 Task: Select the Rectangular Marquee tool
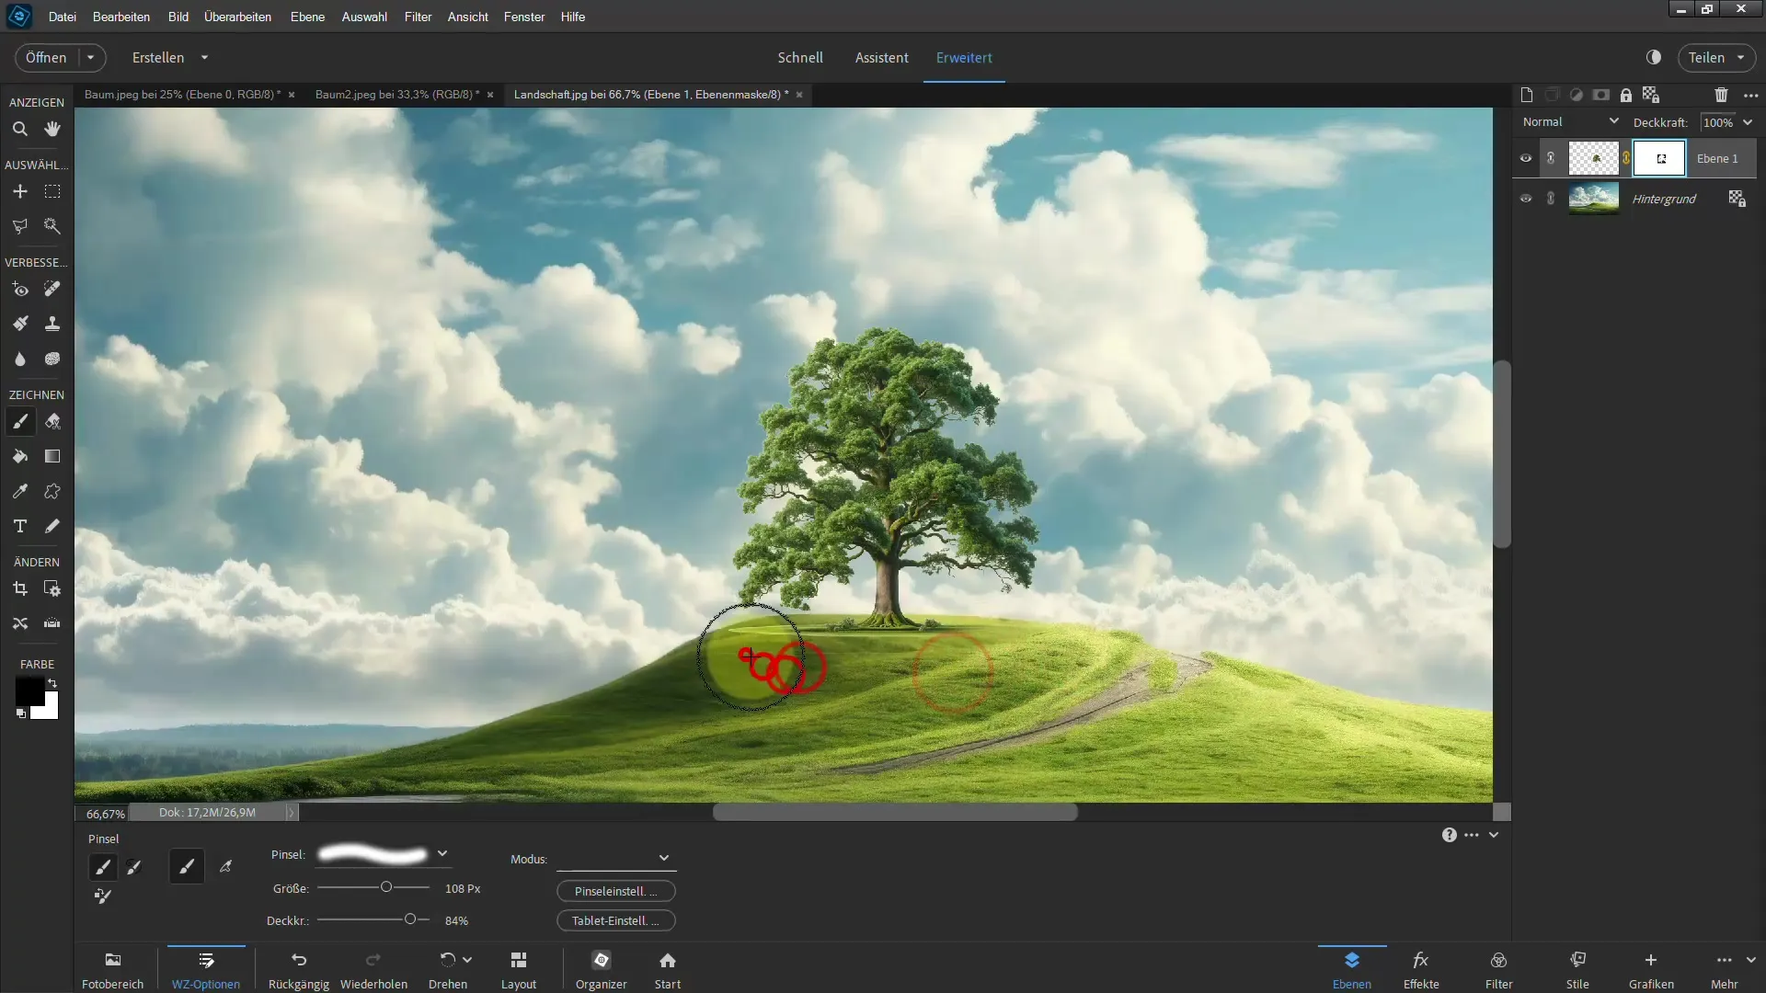(52, 191)
